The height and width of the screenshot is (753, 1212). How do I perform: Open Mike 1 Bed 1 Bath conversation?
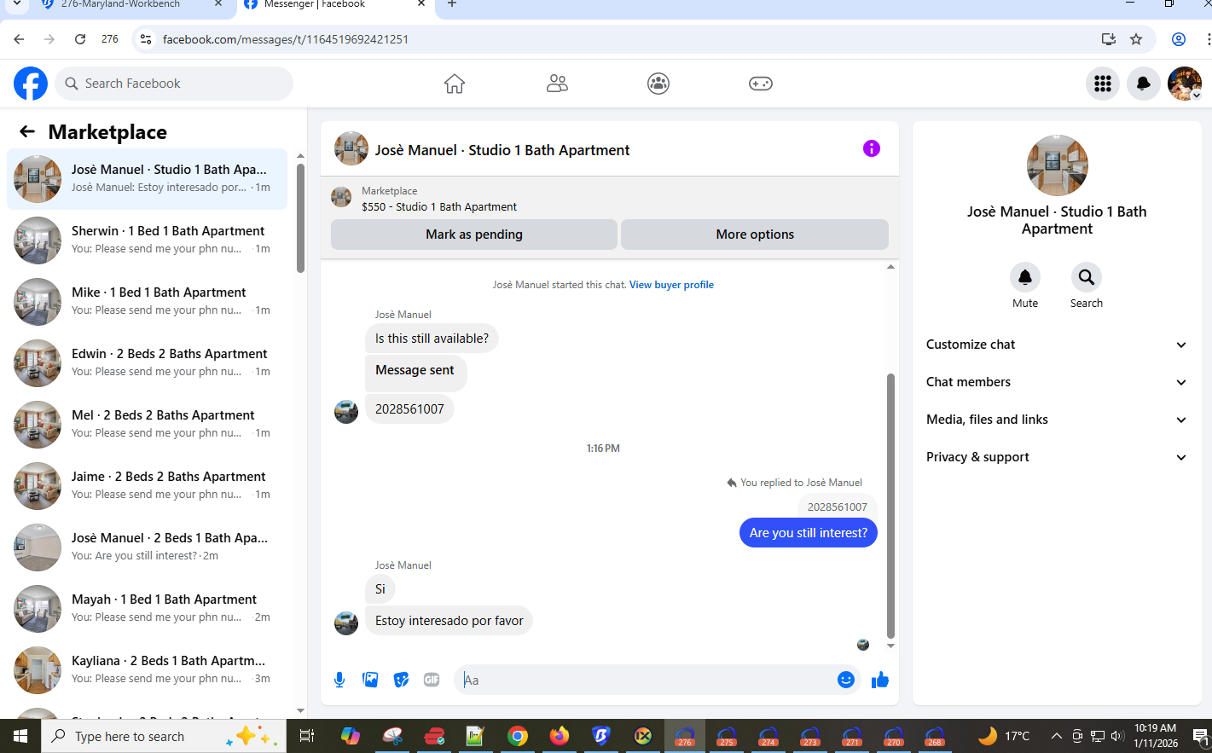[x=147, y=302]
